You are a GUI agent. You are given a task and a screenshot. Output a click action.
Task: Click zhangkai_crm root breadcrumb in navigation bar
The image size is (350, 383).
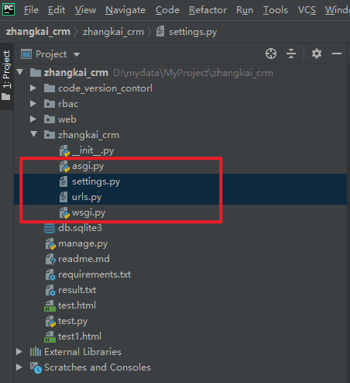pos(38,32)
